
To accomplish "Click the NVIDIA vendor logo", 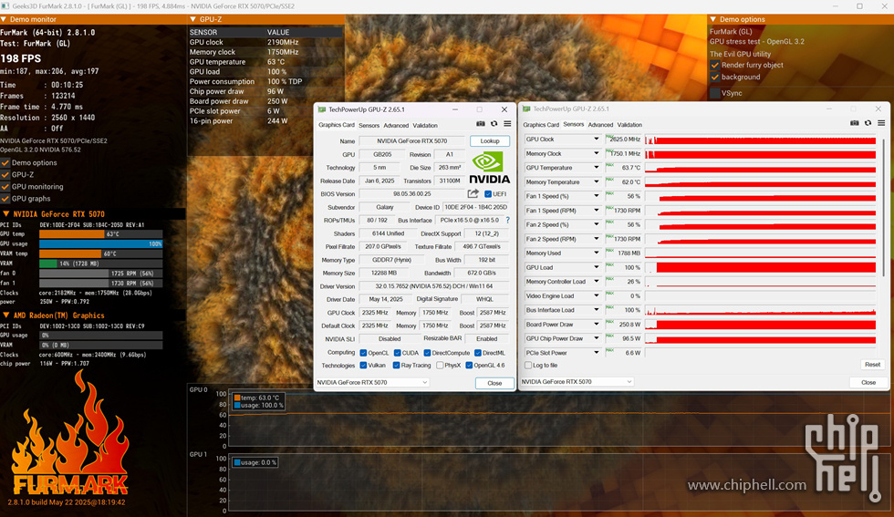I will [x=489, y=168].
